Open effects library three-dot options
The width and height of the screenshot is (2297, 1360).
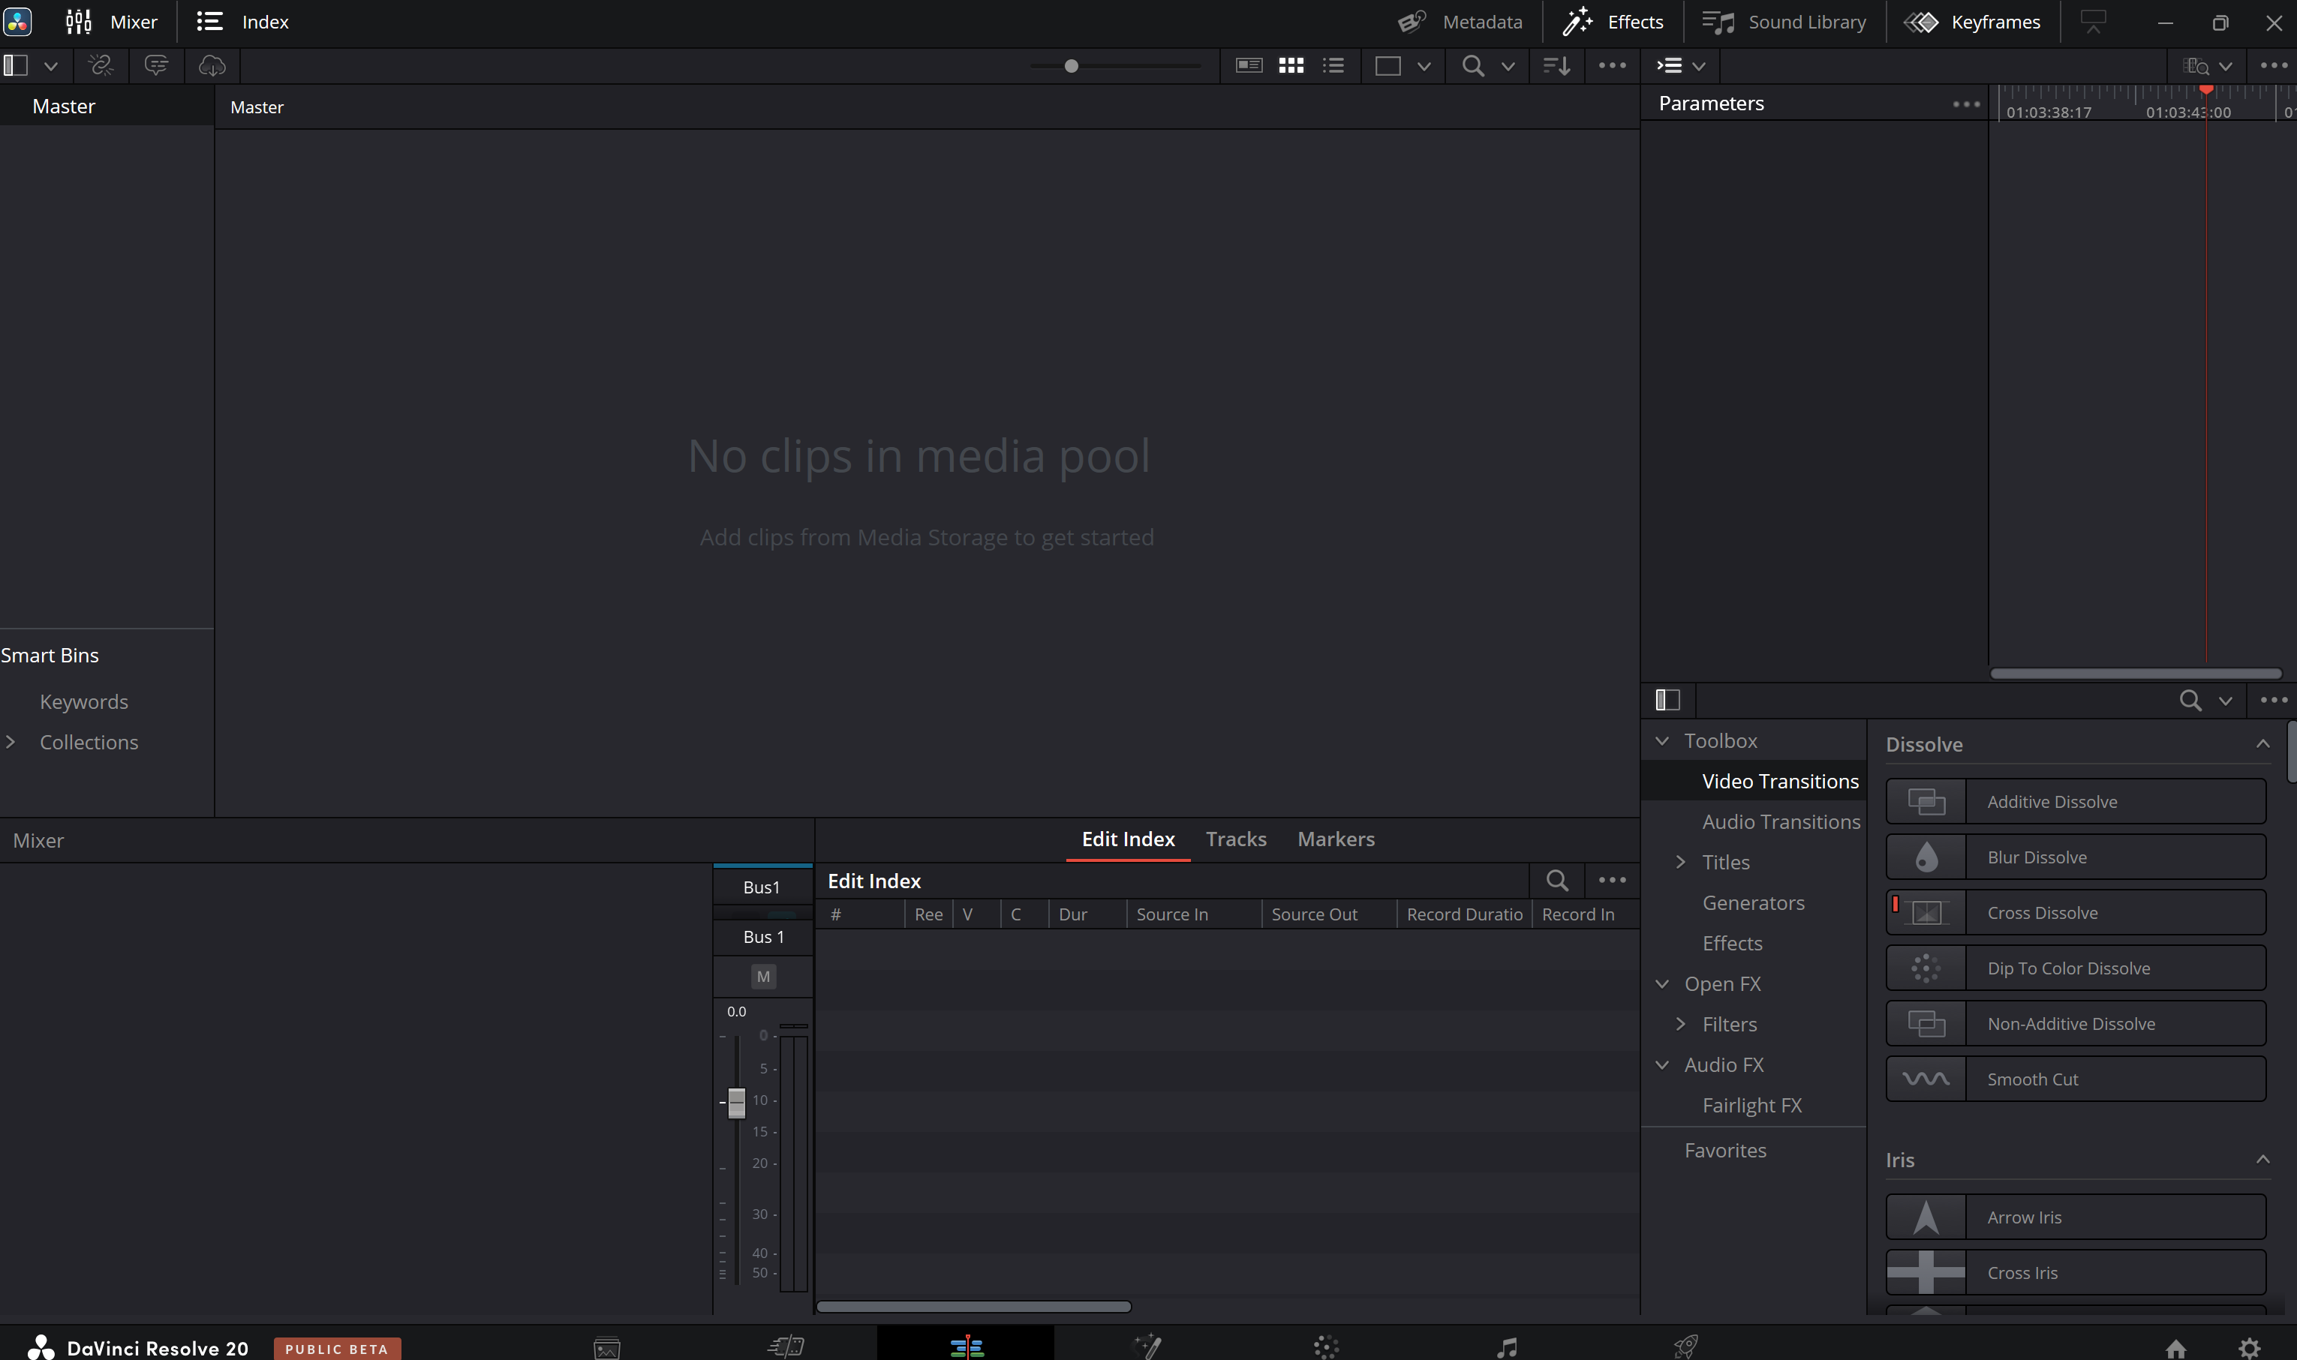point(2274,700)
